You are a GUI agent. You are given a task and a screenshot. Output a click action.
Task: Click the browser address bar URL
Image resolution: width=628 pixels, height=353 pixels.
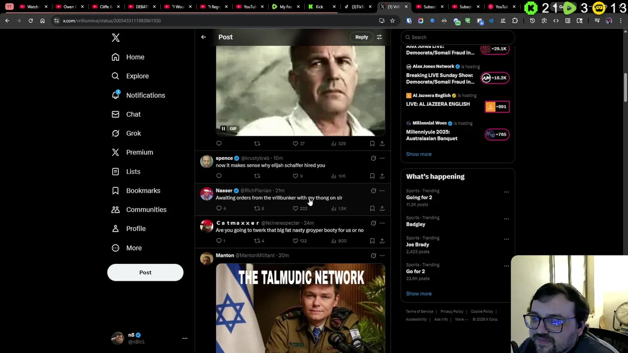tap(112, 21)
